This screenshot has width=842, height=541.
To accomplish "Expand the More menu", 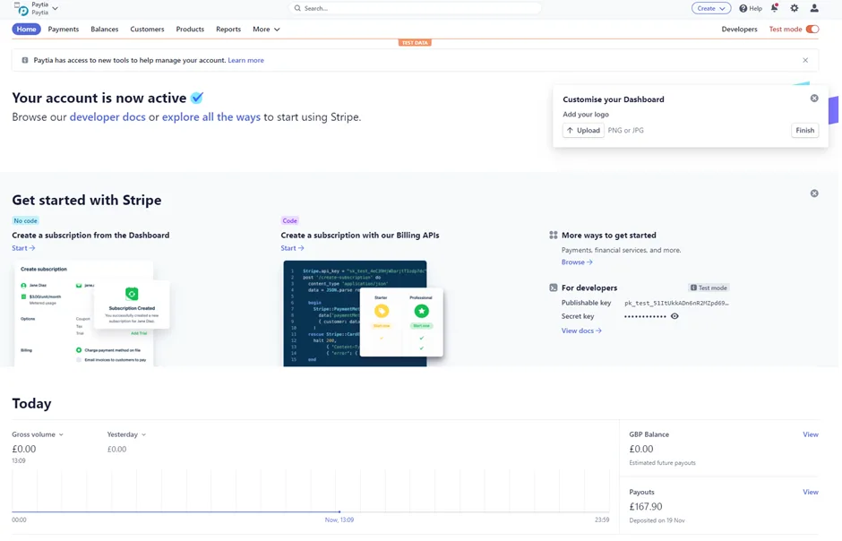I will [266, 29].
